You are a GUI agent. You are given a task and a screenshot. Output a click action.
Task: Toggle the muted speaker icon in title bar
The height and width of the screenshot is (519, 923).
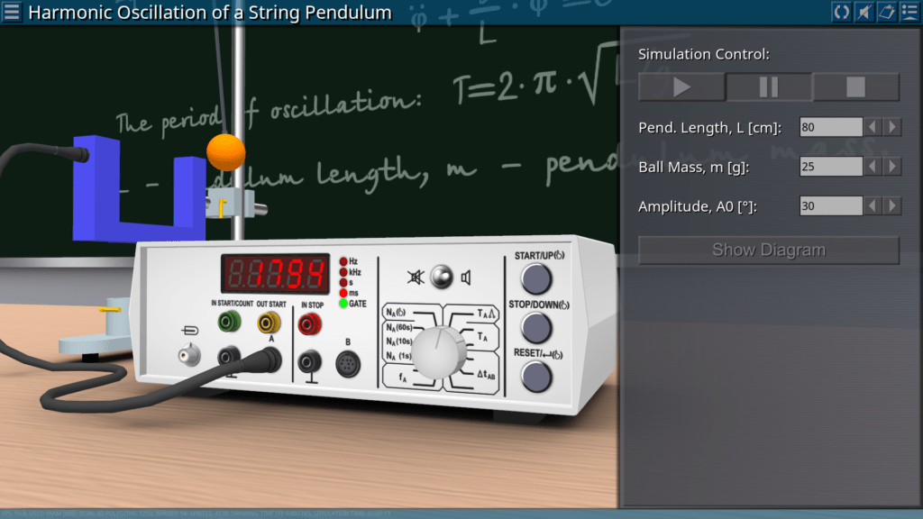click(x=864, y=12)
